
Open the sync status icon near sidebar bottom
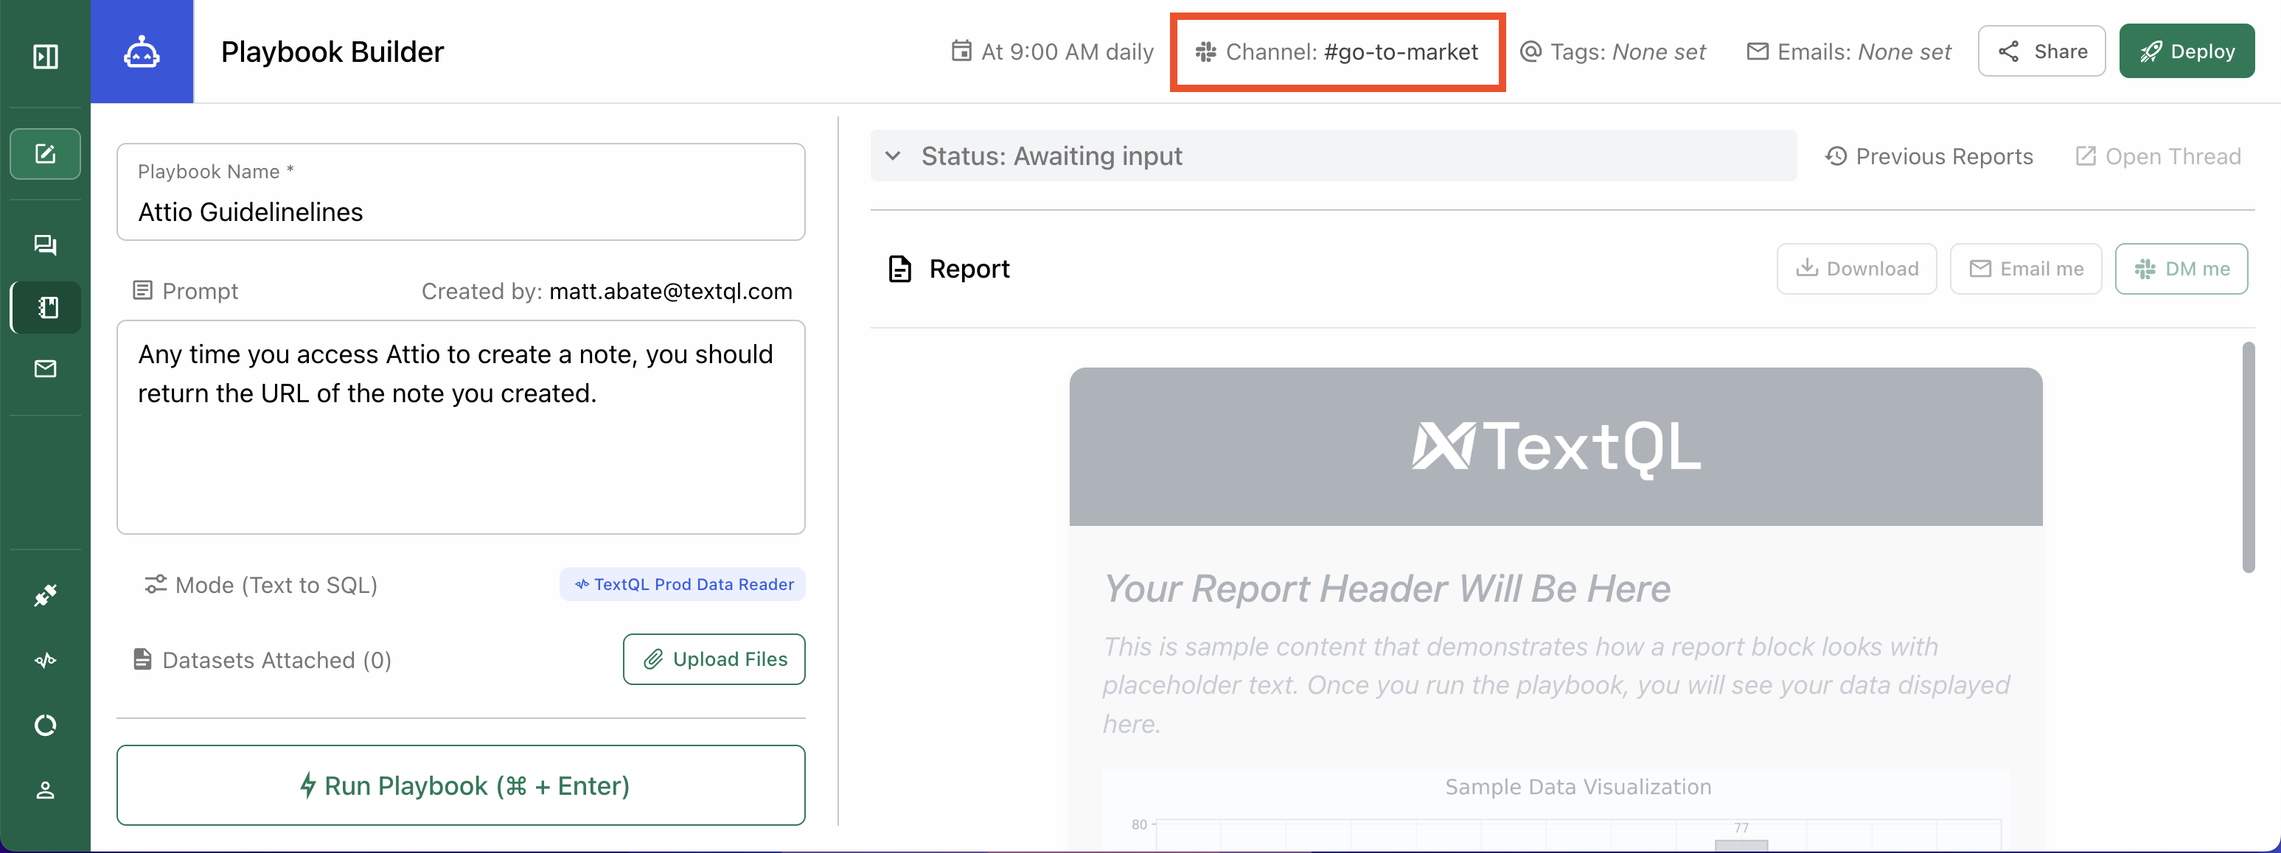44,725
